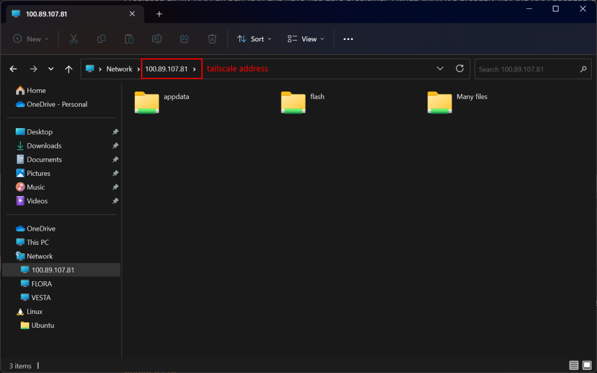This screenshot has width=597, height=373.
Task: Switch to details view icon in status bar
Action: 573,365
